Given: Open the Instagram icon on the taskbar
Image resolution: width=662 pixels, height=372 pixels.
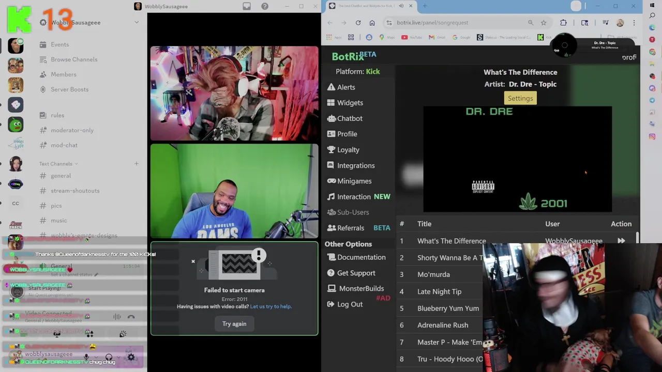Looking at the screenshot, I should pos(652,136).
